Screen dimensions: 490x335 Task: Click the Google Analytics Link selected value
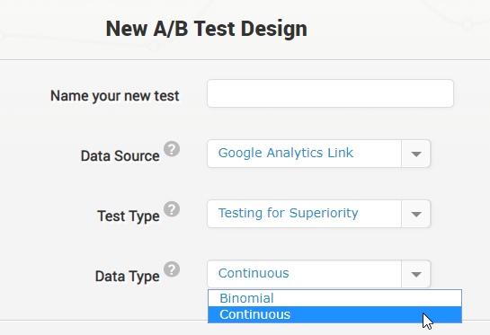tap(286, 153)
